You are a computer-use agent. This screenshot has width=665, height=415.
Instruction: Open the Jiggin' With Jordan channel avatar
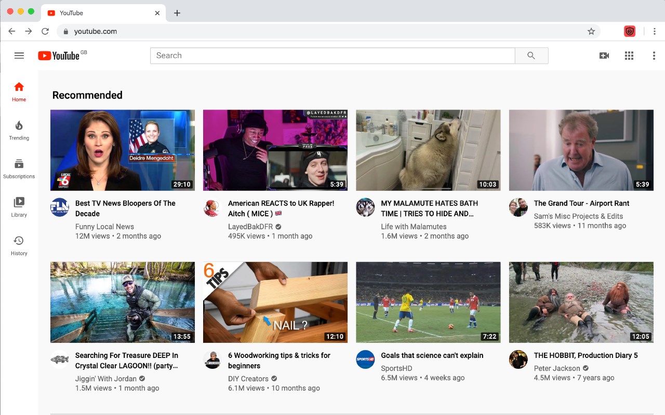(x=60, y=359)
